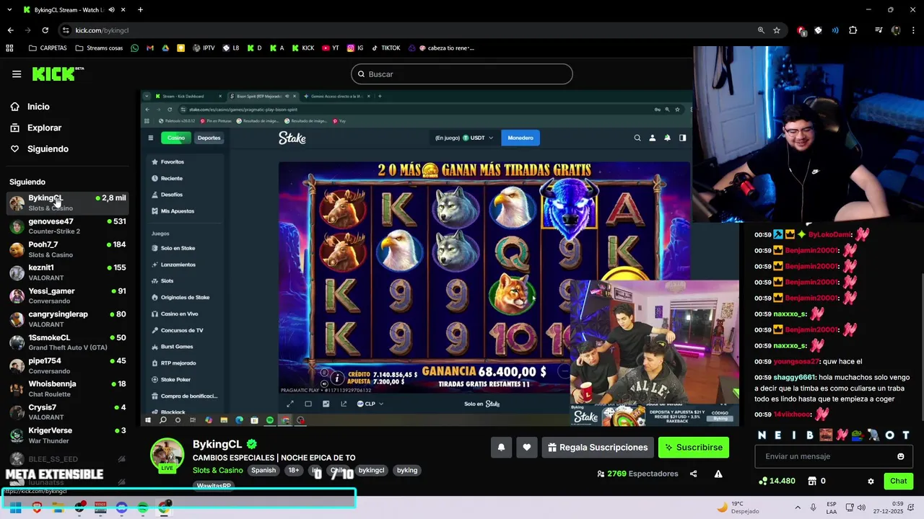Click the Spanish language tag
Image resolution: width=924 pixels, height=519 pixels.
coord(263,470)
